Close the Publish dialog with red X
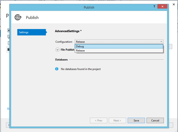This screenshot has width=178, height=132. (x=162, y=7)
